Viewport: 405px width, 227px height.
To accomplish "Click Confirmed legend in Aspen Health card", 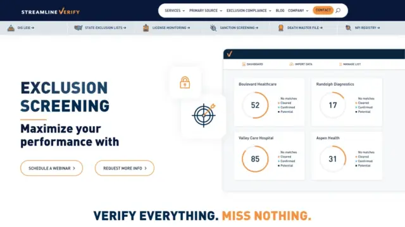I will (x=364, y=161).
